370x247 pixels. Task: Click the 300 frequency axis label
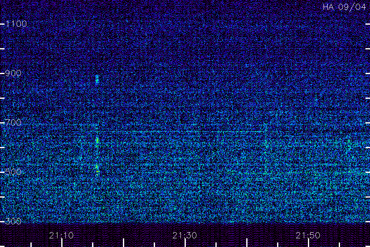[x=13, y=221]
